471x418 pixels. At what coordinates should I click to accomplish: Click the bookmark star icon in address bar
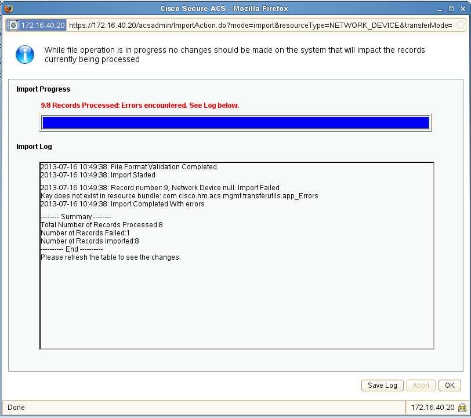tap(460, 25)
